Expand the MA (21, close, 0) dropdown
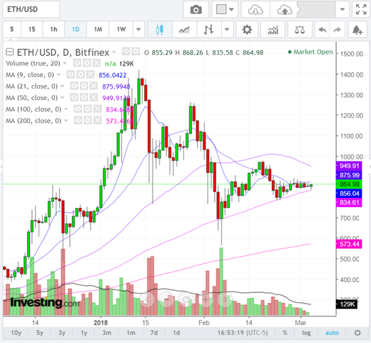This screenshot has height=343, width=371. (x=62, y=86)
